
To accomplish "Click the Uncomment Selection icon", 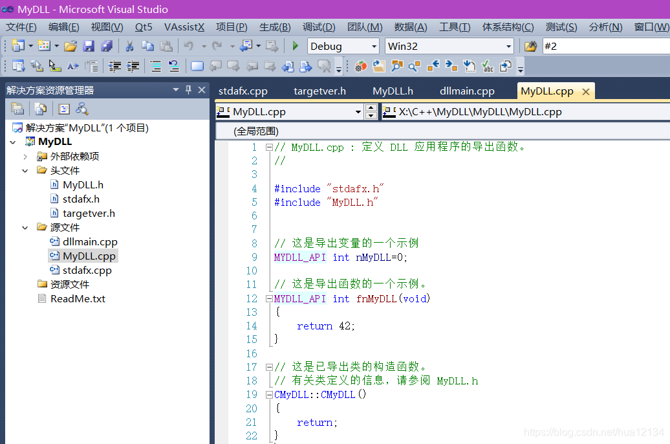I will point(174,66).
